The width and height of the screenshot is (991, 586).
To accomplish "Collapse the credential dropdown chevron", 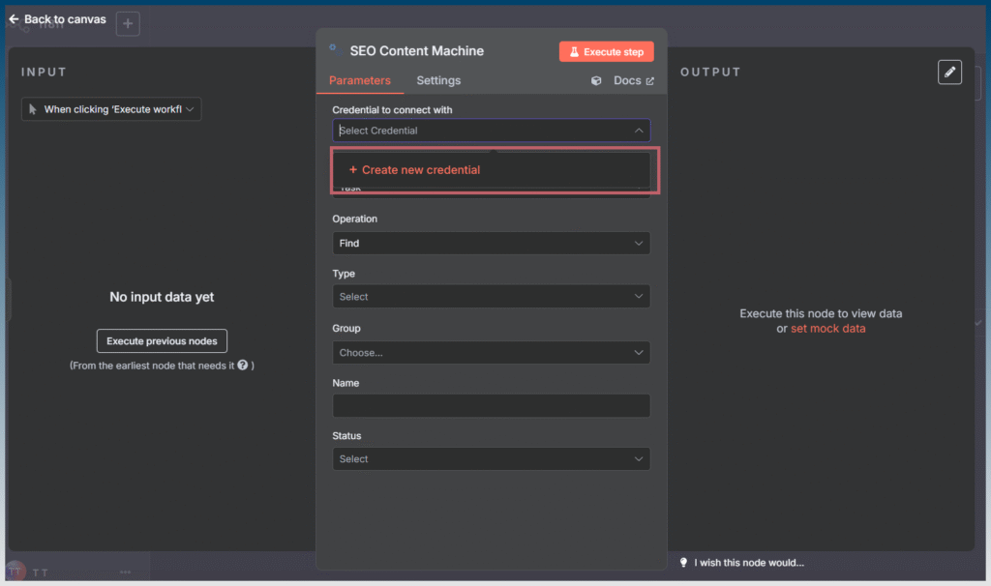I will pyautogui.click(x=639, y=131).
